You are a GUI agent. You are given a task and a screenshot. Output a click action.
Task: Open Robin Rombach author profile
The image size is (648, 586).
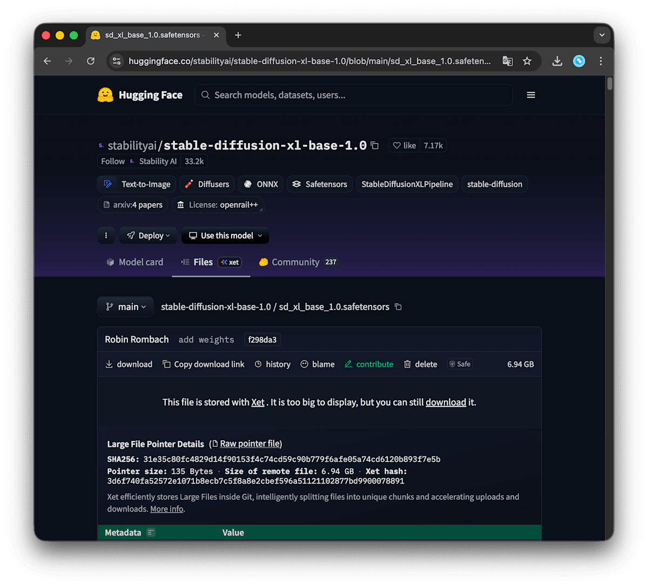pos(137,339)
